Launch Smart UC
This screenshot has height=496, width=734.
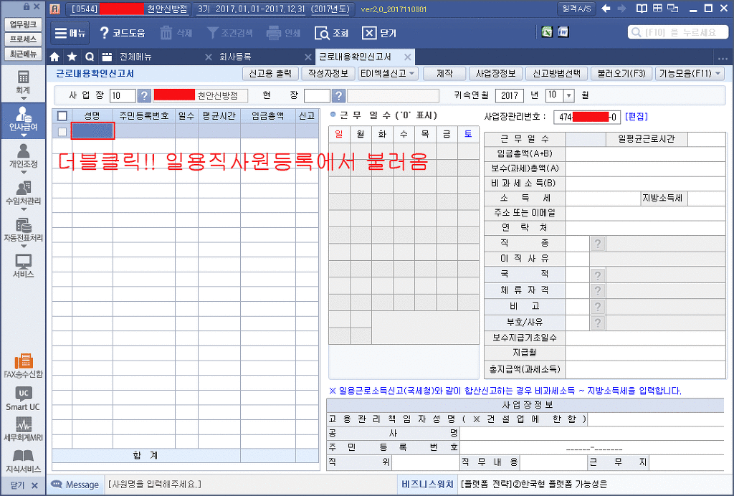(x=23, y=399)
